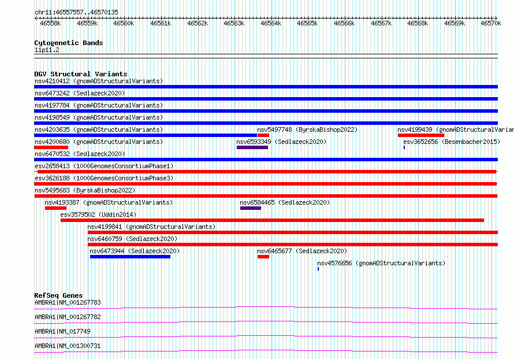This screenshot has height=359, width=514.
Task: Select the nsv6465677 Sedlazeck2020 label
Action: pyautogui.click(x=302, y=251)
